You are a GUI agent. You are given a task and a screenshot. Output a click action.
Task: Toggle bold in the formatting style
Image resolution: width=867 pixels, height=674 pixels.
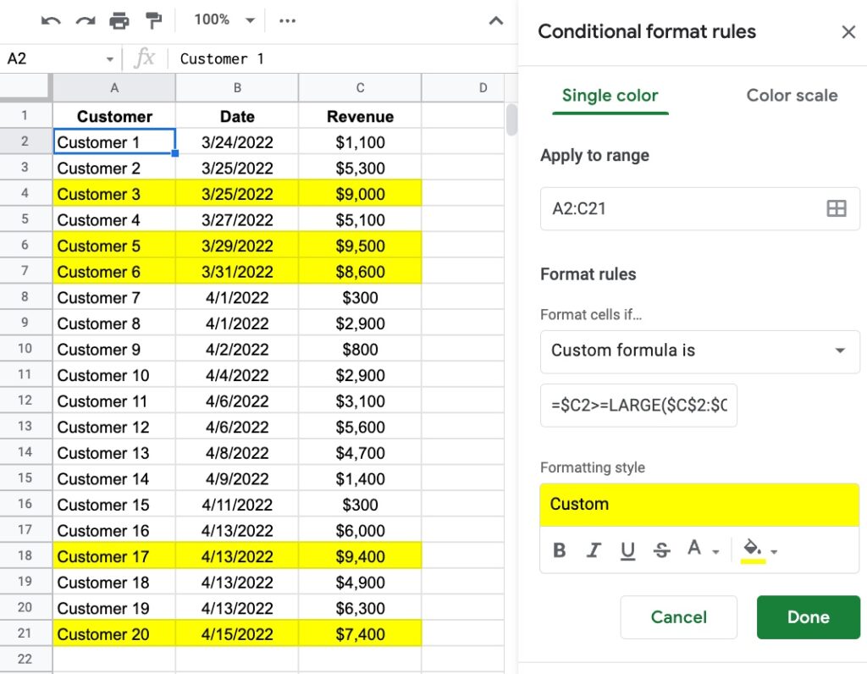pos(559,550)
